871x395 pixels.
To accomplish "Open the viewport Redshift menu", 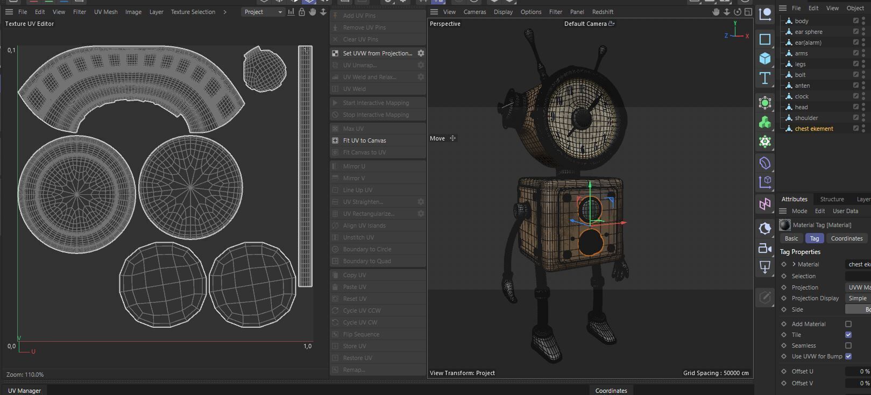I will coord(603,12).
